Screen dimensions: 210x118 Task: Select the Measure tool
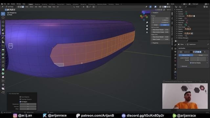click(3, 42)
